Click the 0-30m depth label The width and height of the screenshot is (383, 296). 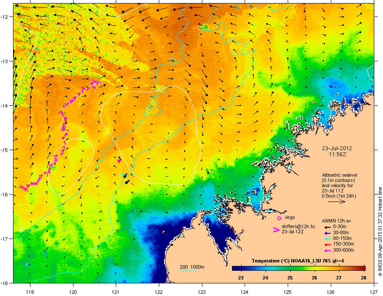[340, 227]
